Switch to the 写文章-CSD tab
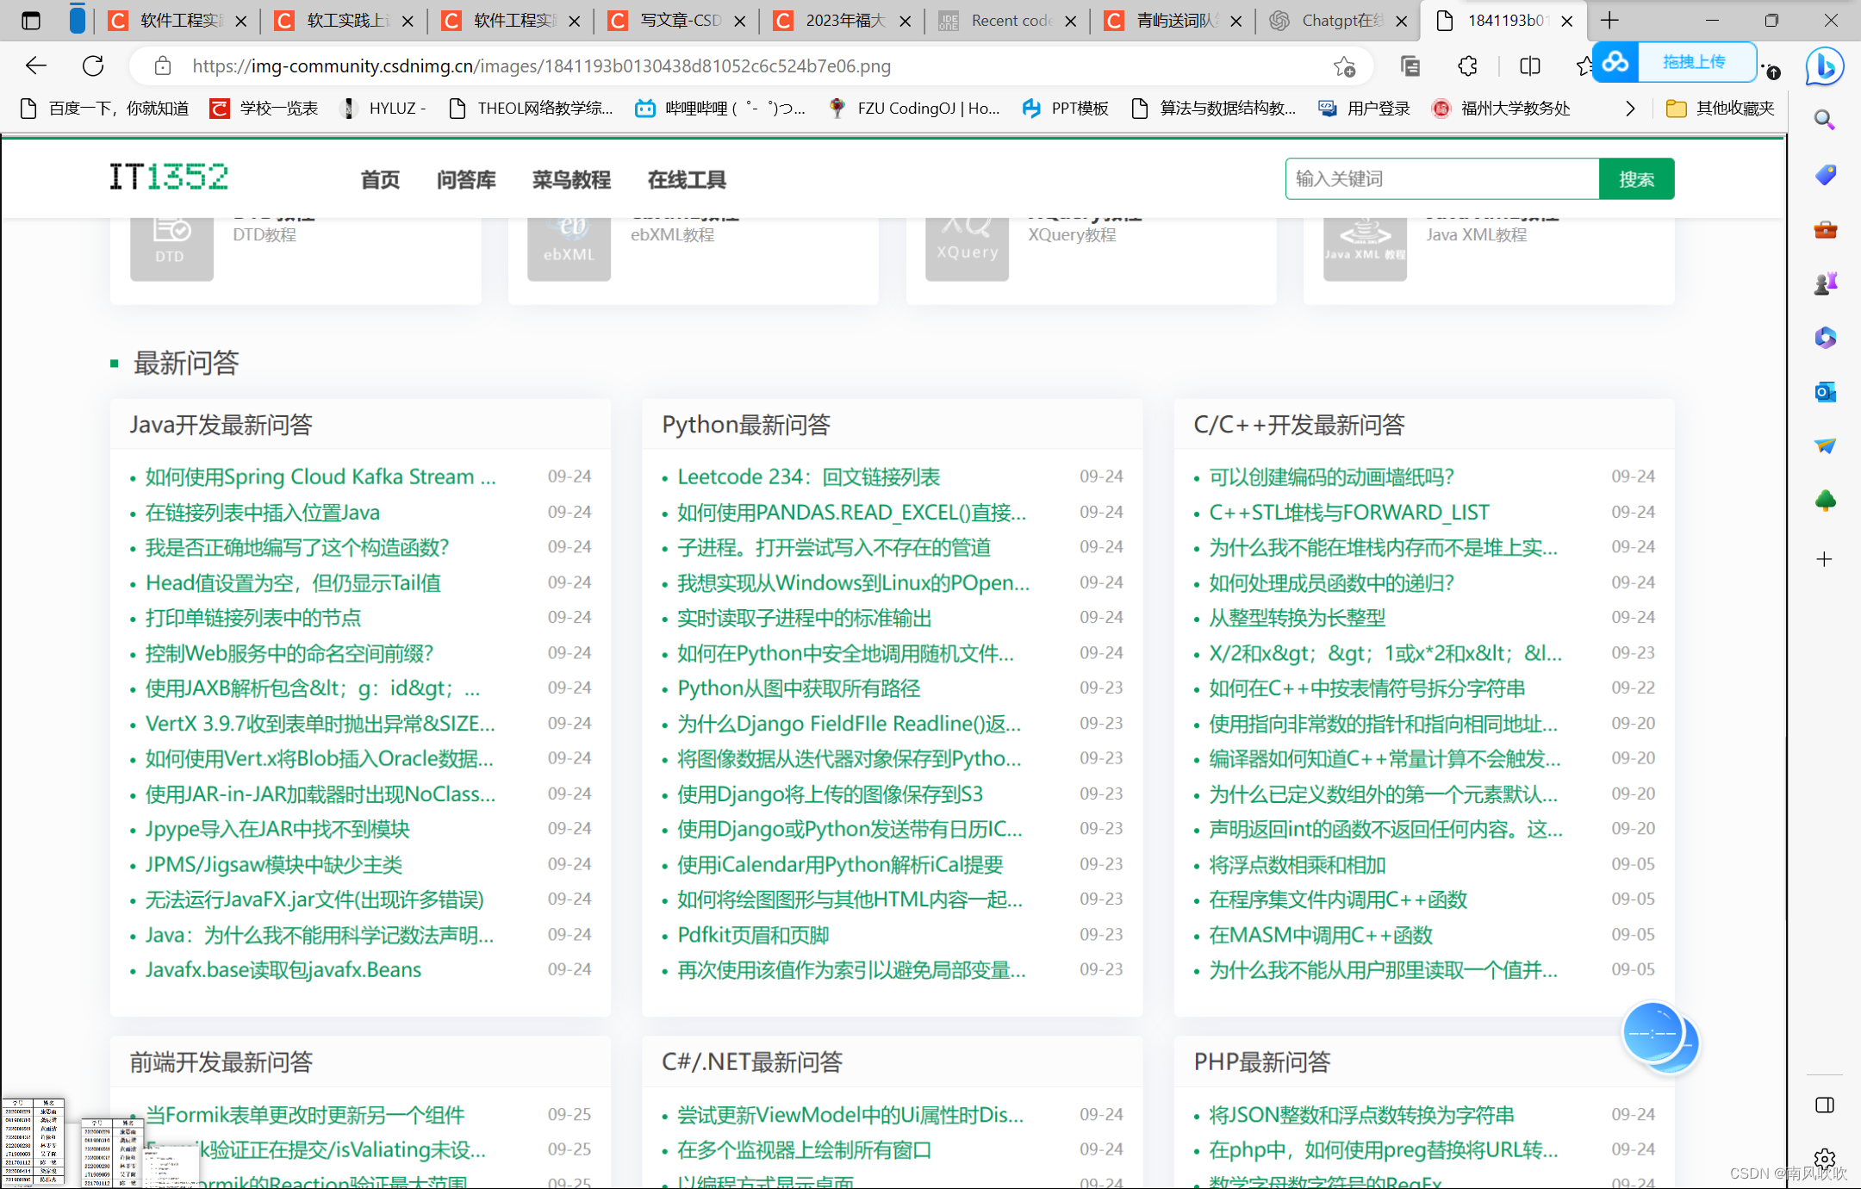Screen dimensions: 1861x1189 [675, 21]
